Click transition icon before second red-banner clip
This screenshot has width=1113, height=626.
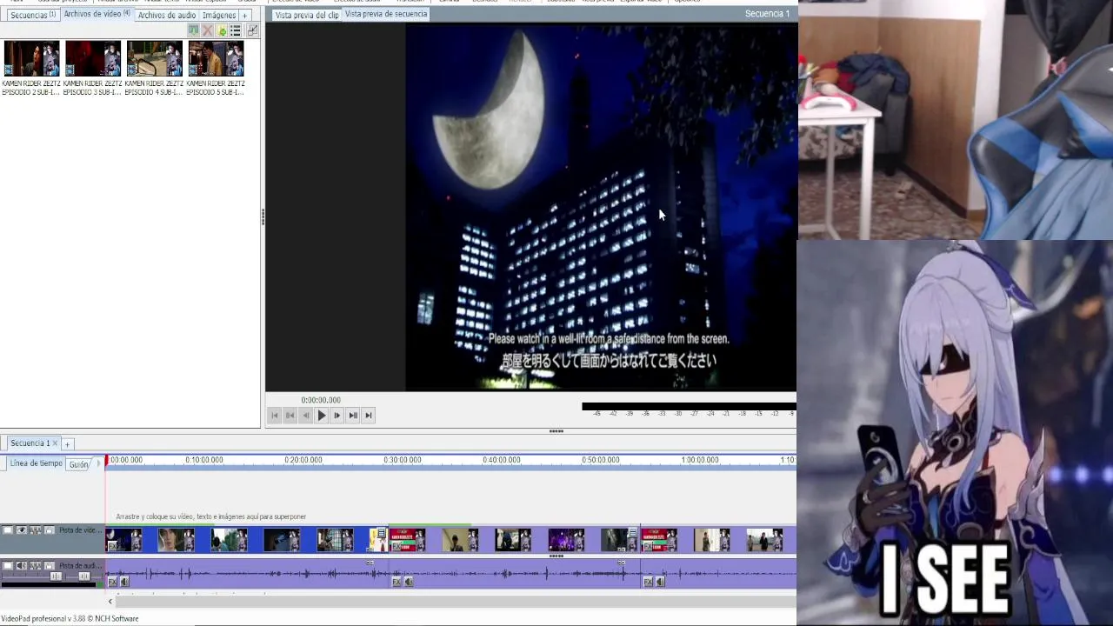click(382, 534)
